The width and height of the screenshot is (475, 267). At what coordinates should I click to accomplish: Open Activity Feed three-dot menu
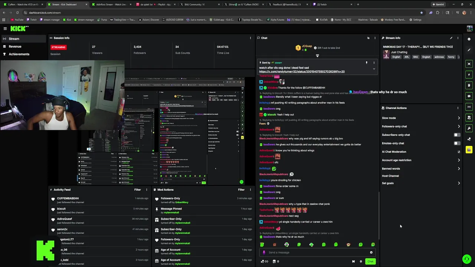click(x=147, y=190)
